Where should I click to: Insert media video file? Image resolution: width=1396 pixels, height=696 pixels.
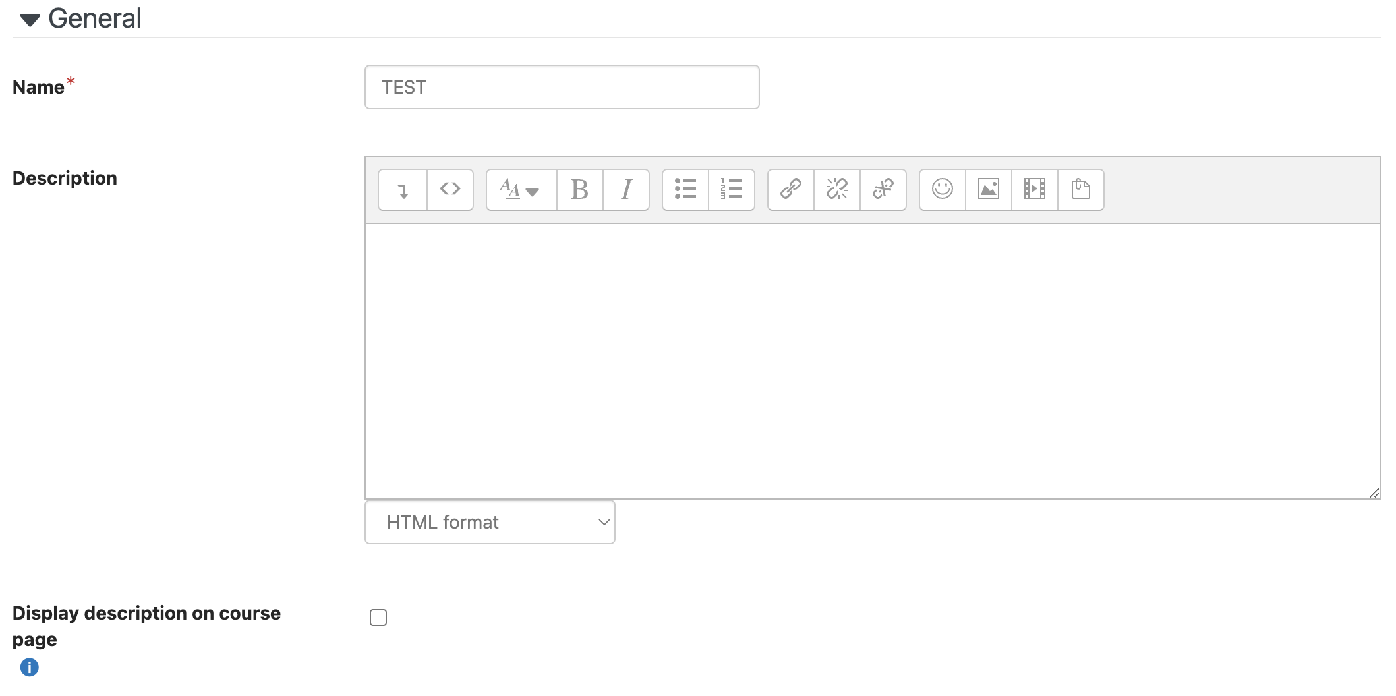1035,190
